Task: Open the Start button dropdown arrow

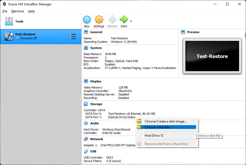Action: pyautogui.click(x=131, y=21)
